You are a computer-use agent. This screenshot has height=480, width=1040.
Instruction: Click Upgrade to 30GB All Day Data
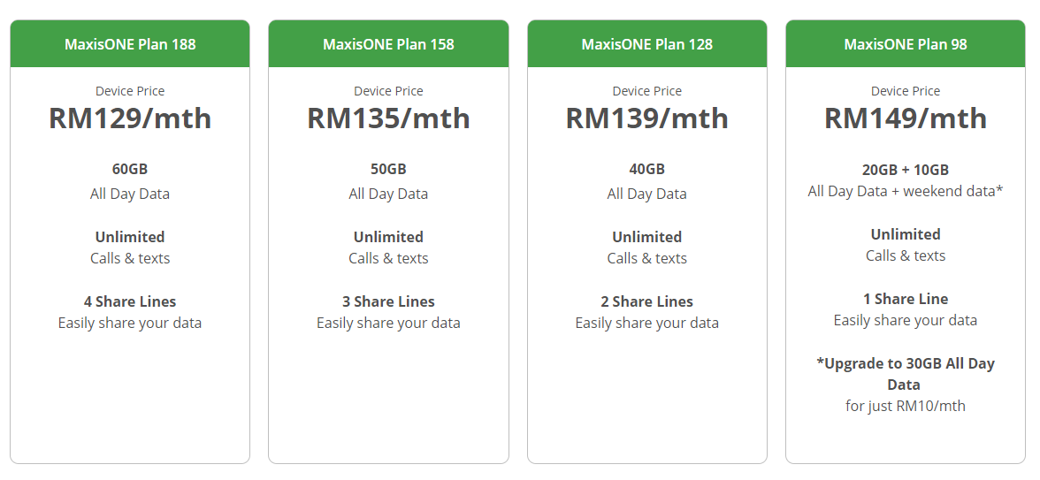[x=906, y=374]
